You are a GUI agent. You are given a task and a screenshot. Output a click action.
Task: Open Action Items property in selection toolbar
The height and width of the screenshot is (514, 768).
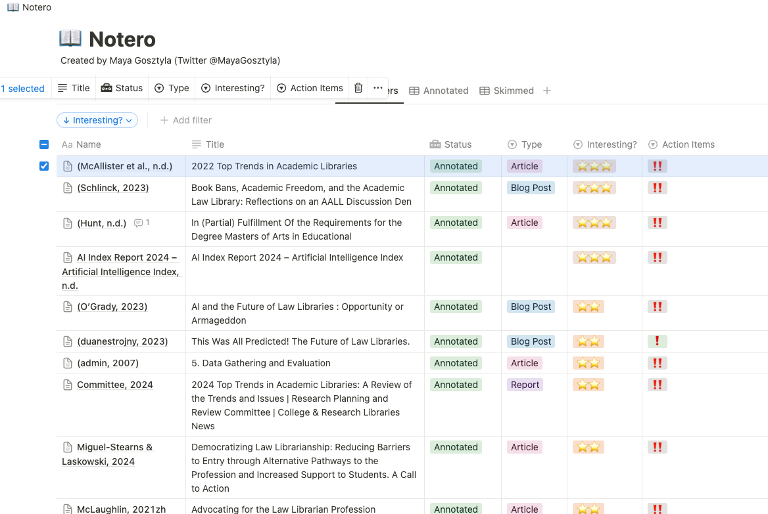pyautogui.click(x=310, y=88)
